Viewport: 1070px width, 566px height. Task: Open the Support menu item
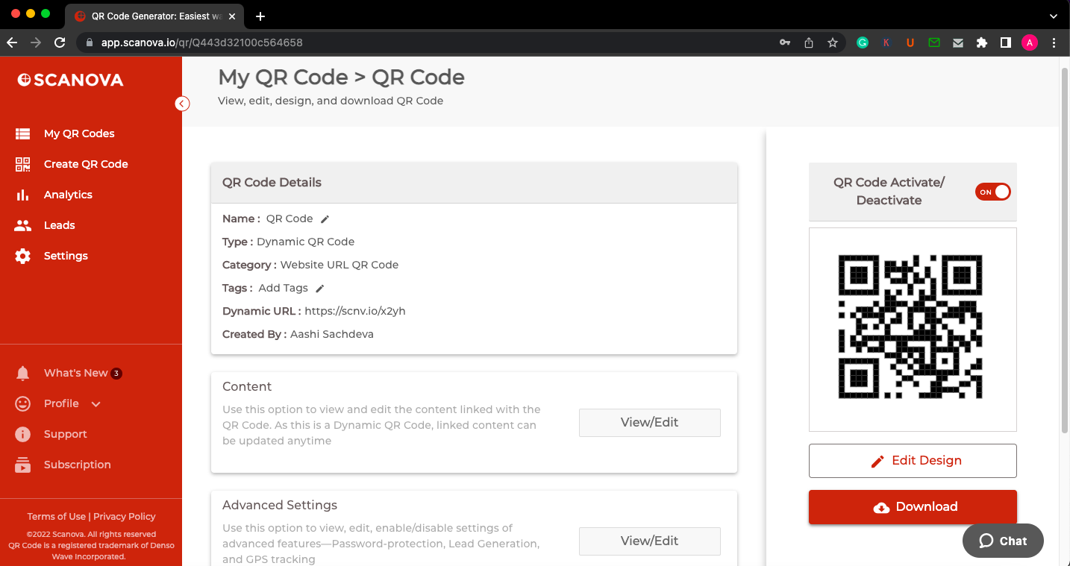click(66, 433)
